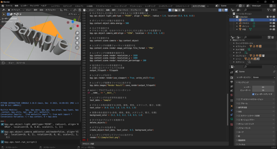Open the Tool properties tab
The height and width of the screenshot is (149, 277).
(x=232, y=72)
